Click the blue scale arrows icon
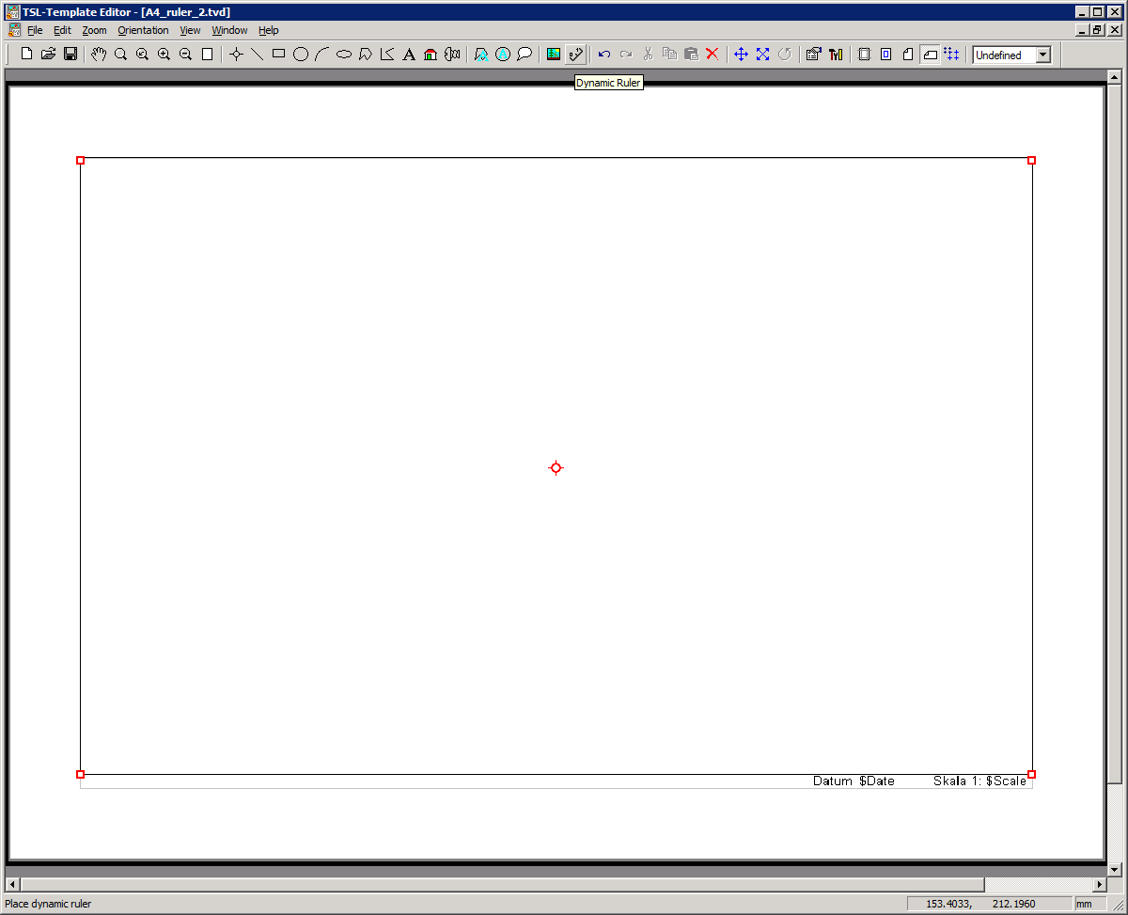Image resolution: width=1128 pixels, height=915 pixels. 762,55
